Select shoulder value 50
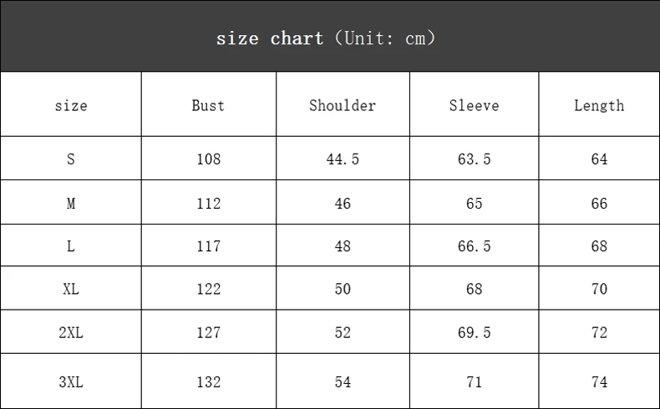This screenshot has height=409, width=660. 343,289
